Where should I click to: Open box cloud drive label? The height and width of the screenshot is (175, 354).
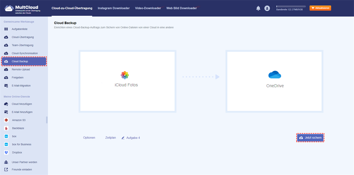coord(14,136)
